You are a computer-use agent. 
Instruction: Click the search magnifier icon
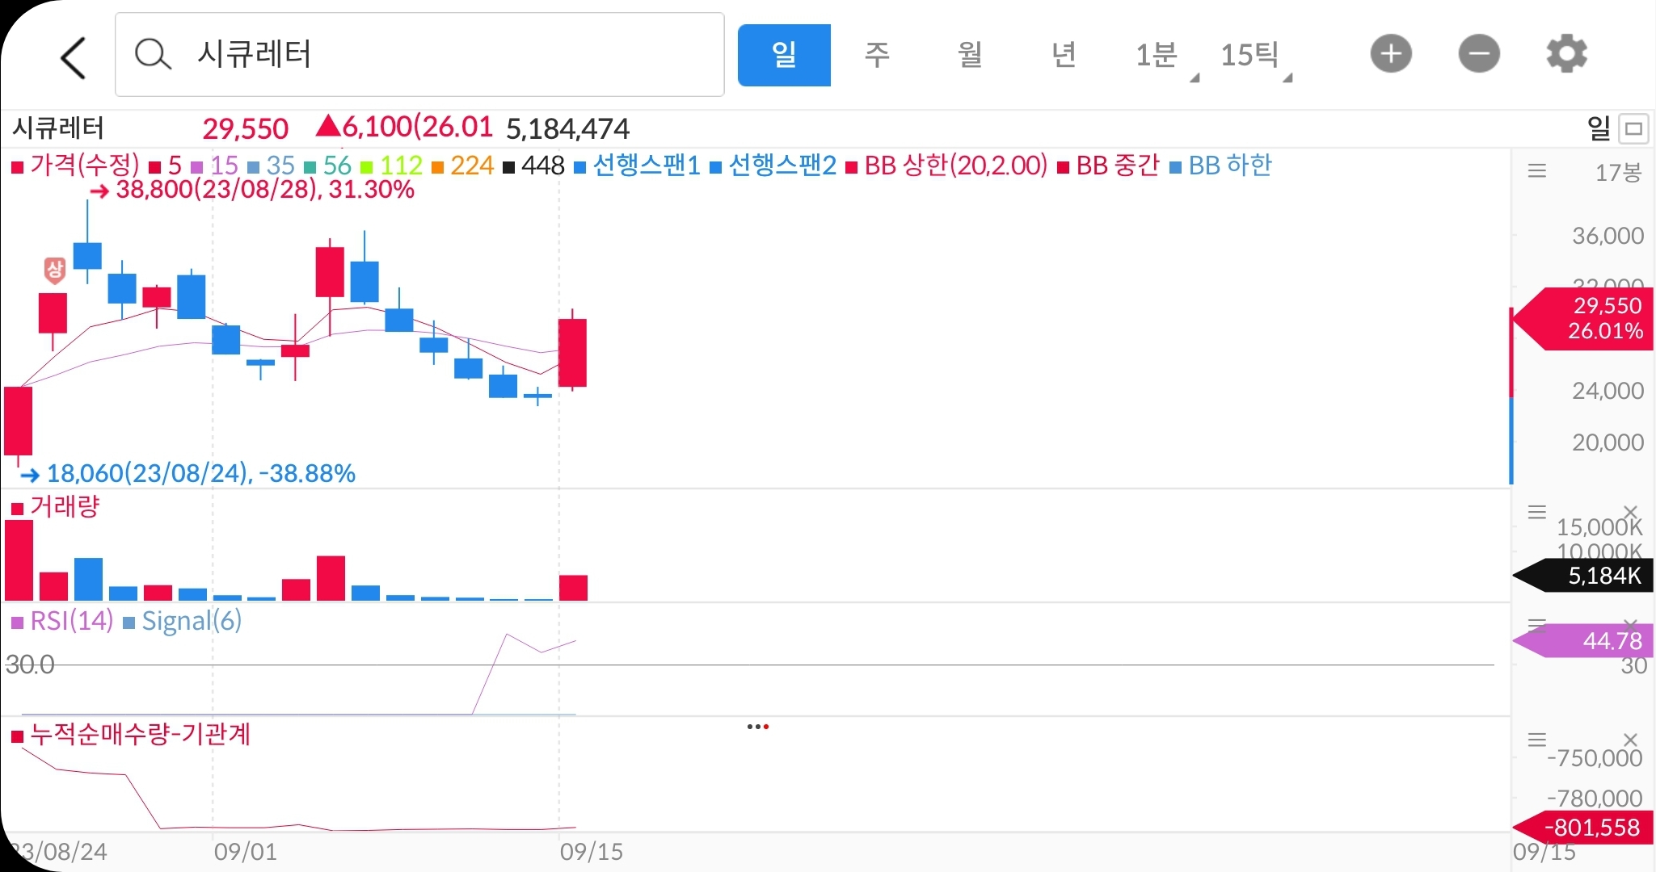[x=153, y=55]
